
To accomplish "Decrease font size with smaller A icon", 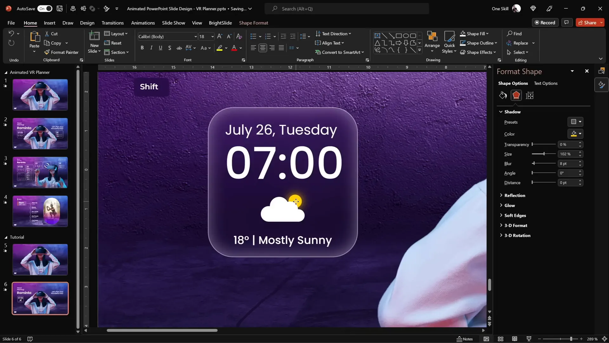I will coord(229,37).
